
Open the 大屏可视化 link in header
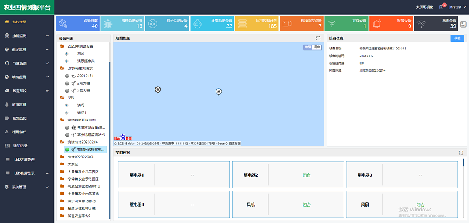[424, 7]
